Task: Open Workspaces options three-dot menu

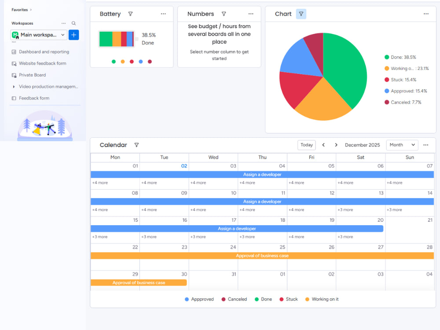Action: pyautogui.click(x=64, y=23)
